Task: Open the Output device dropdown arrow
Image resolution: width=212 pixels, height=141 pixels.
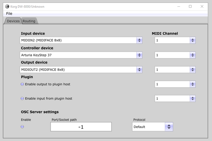Action: [139, 70]
